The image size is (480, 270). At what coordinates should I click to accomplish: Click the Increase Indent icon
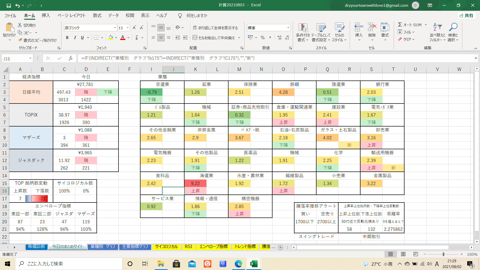pos(185,37)
